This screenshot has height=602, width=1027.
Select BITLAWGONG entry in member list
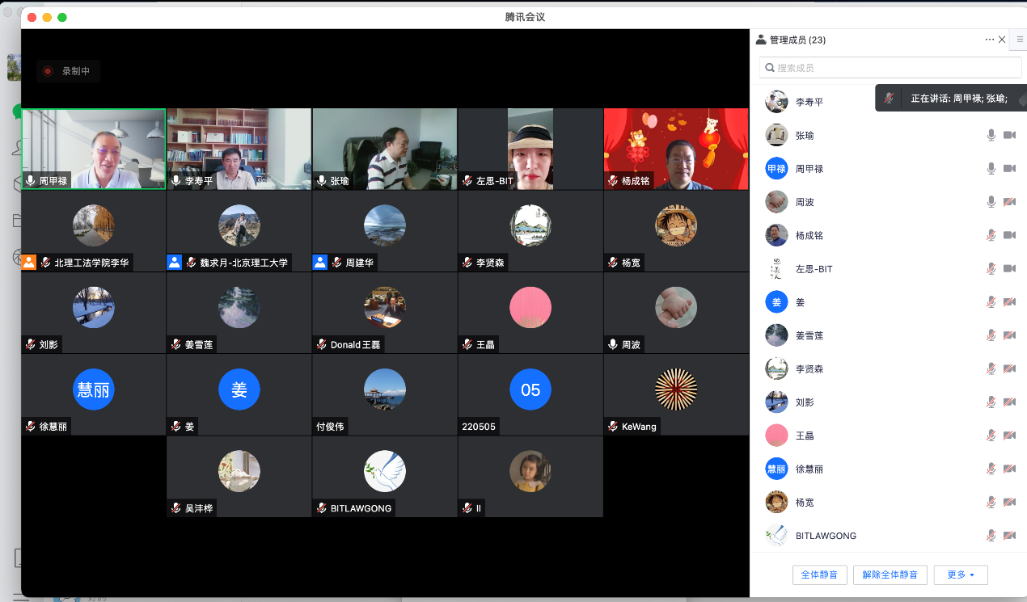tap(825, 536)
